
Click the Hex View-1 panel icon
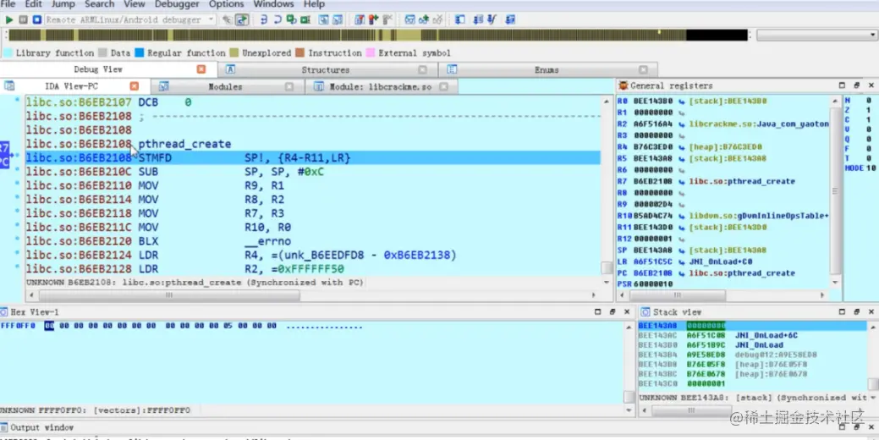[4, 311]
